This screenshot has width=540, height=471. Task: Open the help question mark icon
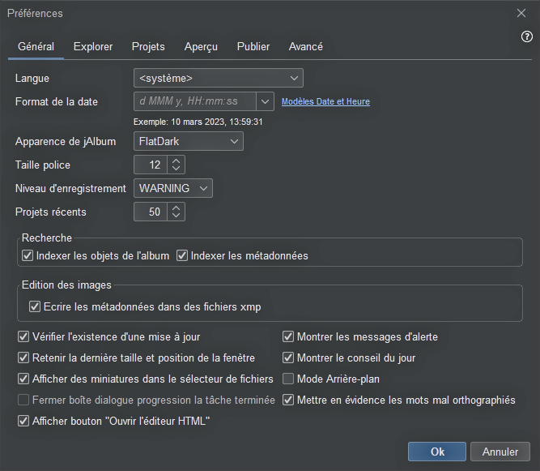(526, 36)
